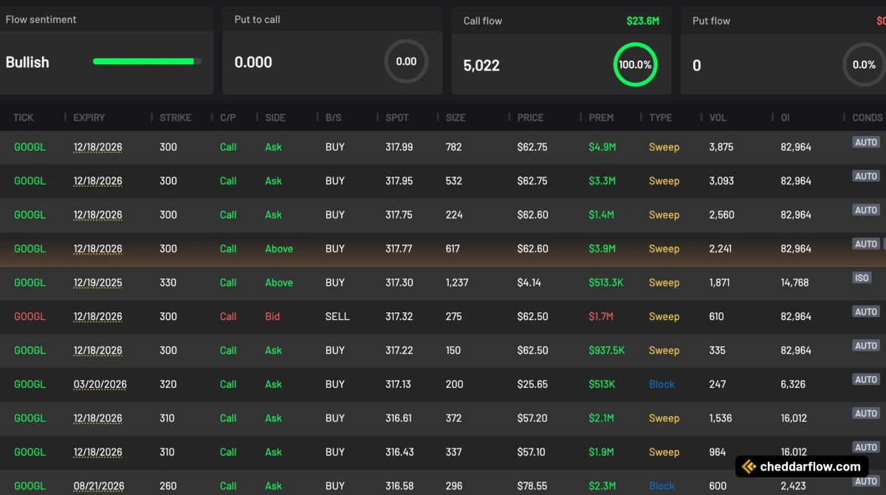Select the red $1.7M premium cell
The image size is (886, 495).
[602, 316]
